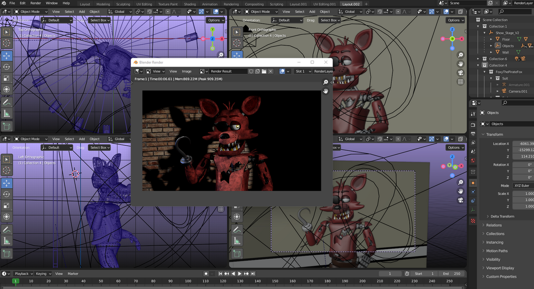Toggle gizmo display in Top Orthographic viewport header

pos(201,12)
